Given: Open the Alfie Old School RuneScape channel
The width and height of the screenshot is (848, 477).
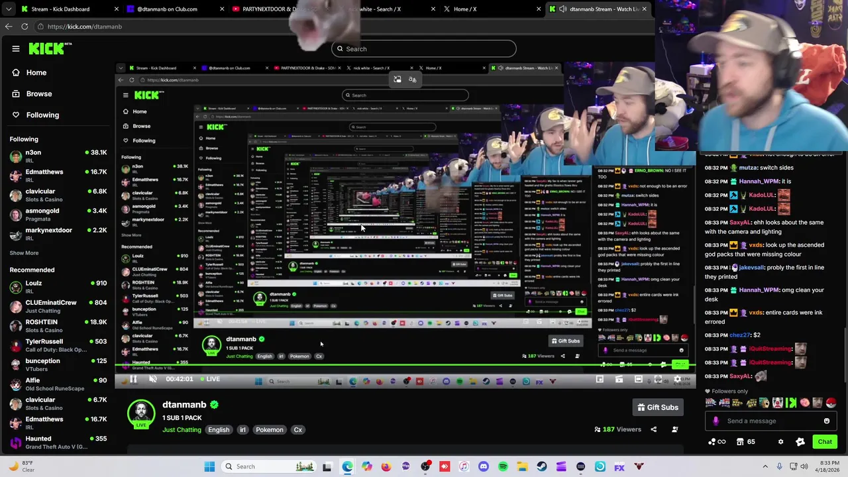Looking at the screenshot, I should coord(58,384).
